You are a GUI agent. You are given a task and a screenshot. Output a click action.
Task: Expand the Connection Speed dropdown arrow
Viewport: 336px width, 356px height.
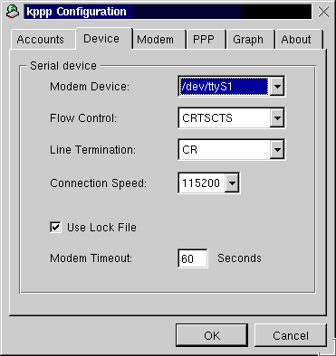click(x=232, y=183)
